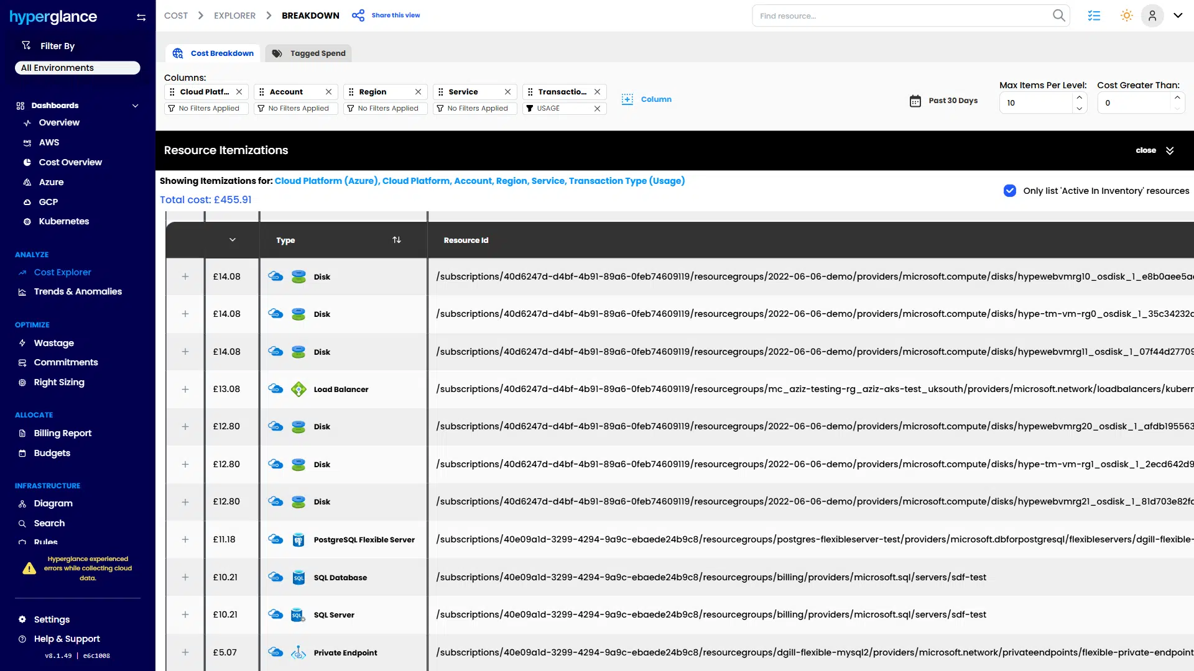Toggle 'Active In Inventory' resources checkbox
1194x671 pixels.
[x=1010, y=191]
